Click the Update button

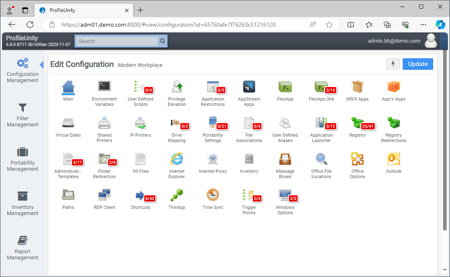pos(418,64)
